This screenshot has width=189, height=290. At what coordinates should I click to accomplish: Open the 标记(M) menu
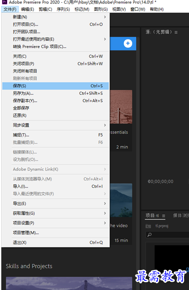(x=82, y=9)
